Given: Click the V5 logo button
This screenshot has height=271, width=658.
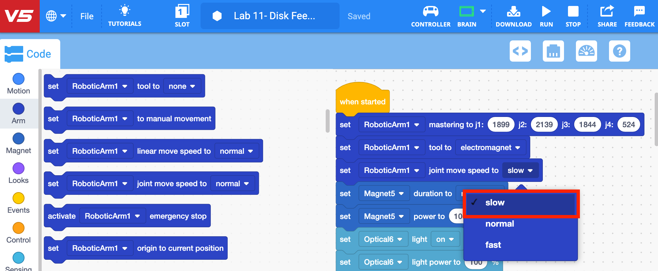Looking at the screenshot, I should click(x=20, y=16).
